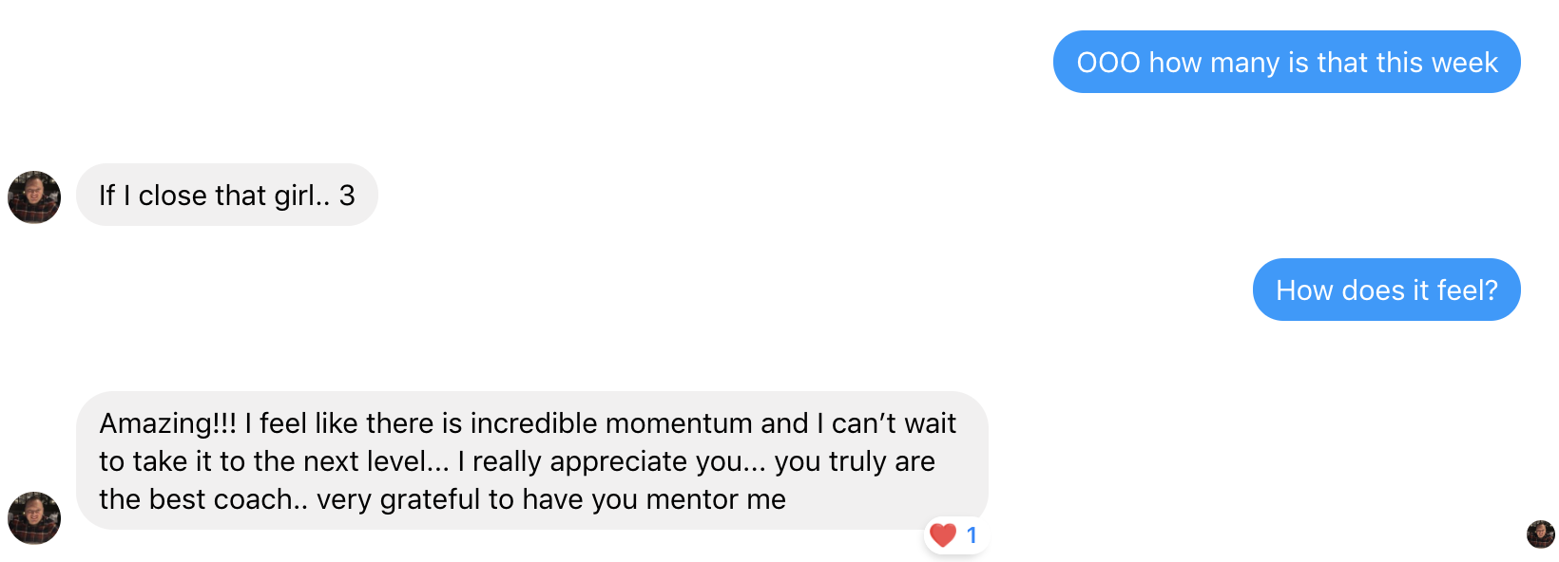
Task: Select the long 'Amazing!!!' message bubble
Action: tap(532, 460)
